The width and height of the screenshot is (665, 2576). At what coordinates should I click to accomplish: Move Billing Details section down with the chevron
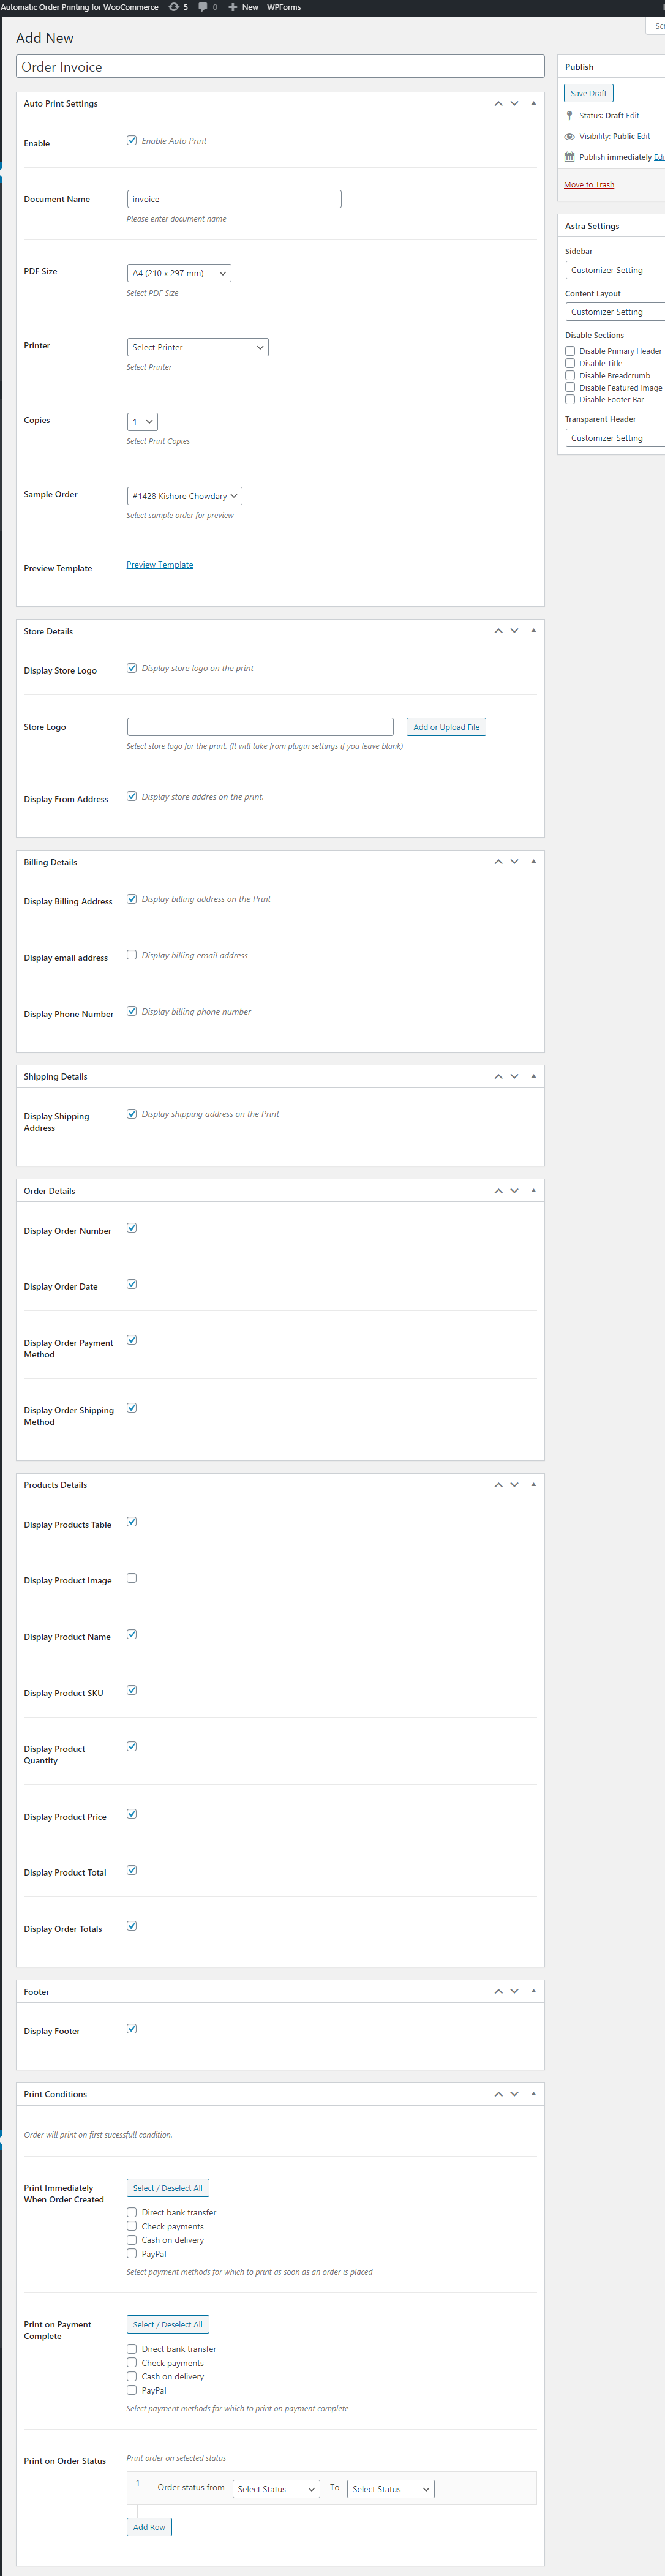pyautogui.click(x=514, y=861)
